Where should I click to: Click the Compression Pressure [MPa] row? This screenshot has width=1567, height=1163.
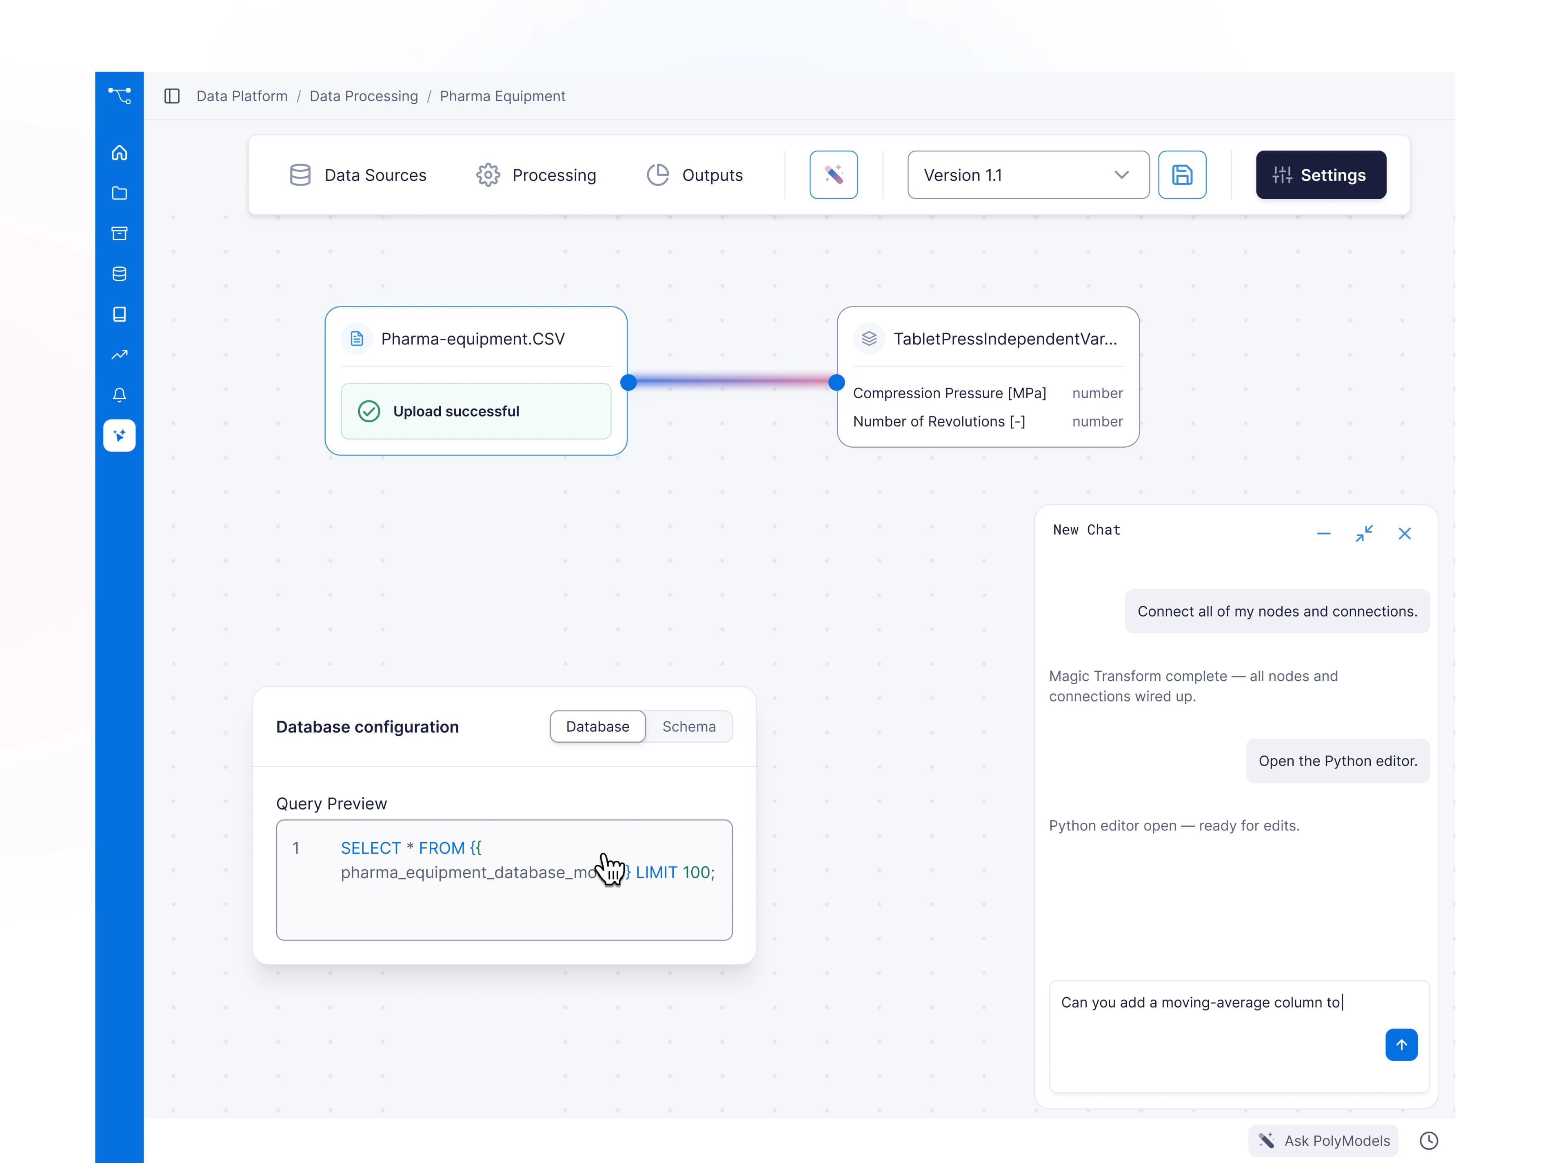(988, 393)
